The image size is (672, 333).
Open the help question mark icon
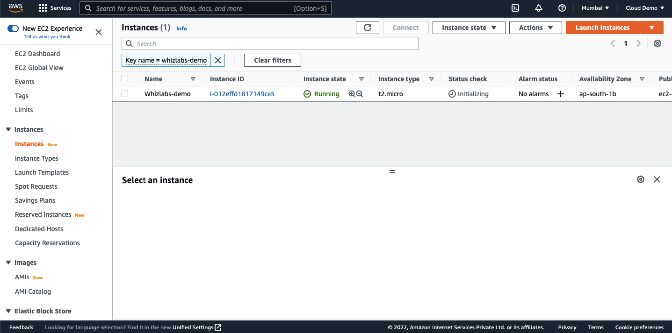click(562, 8)
